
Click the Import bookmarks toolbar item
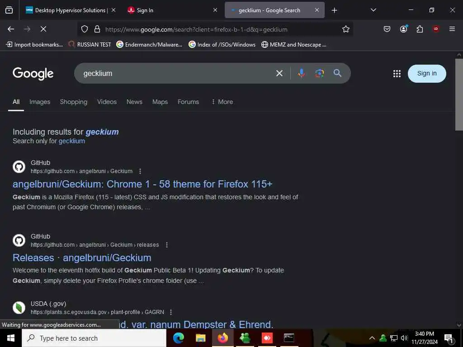34,45
